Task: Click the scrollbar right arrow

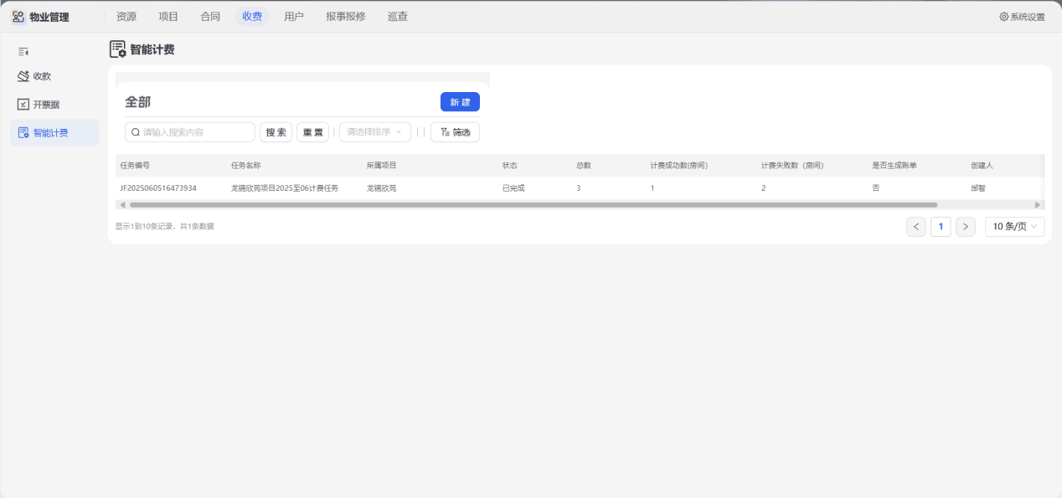Action: (1038, 204)
